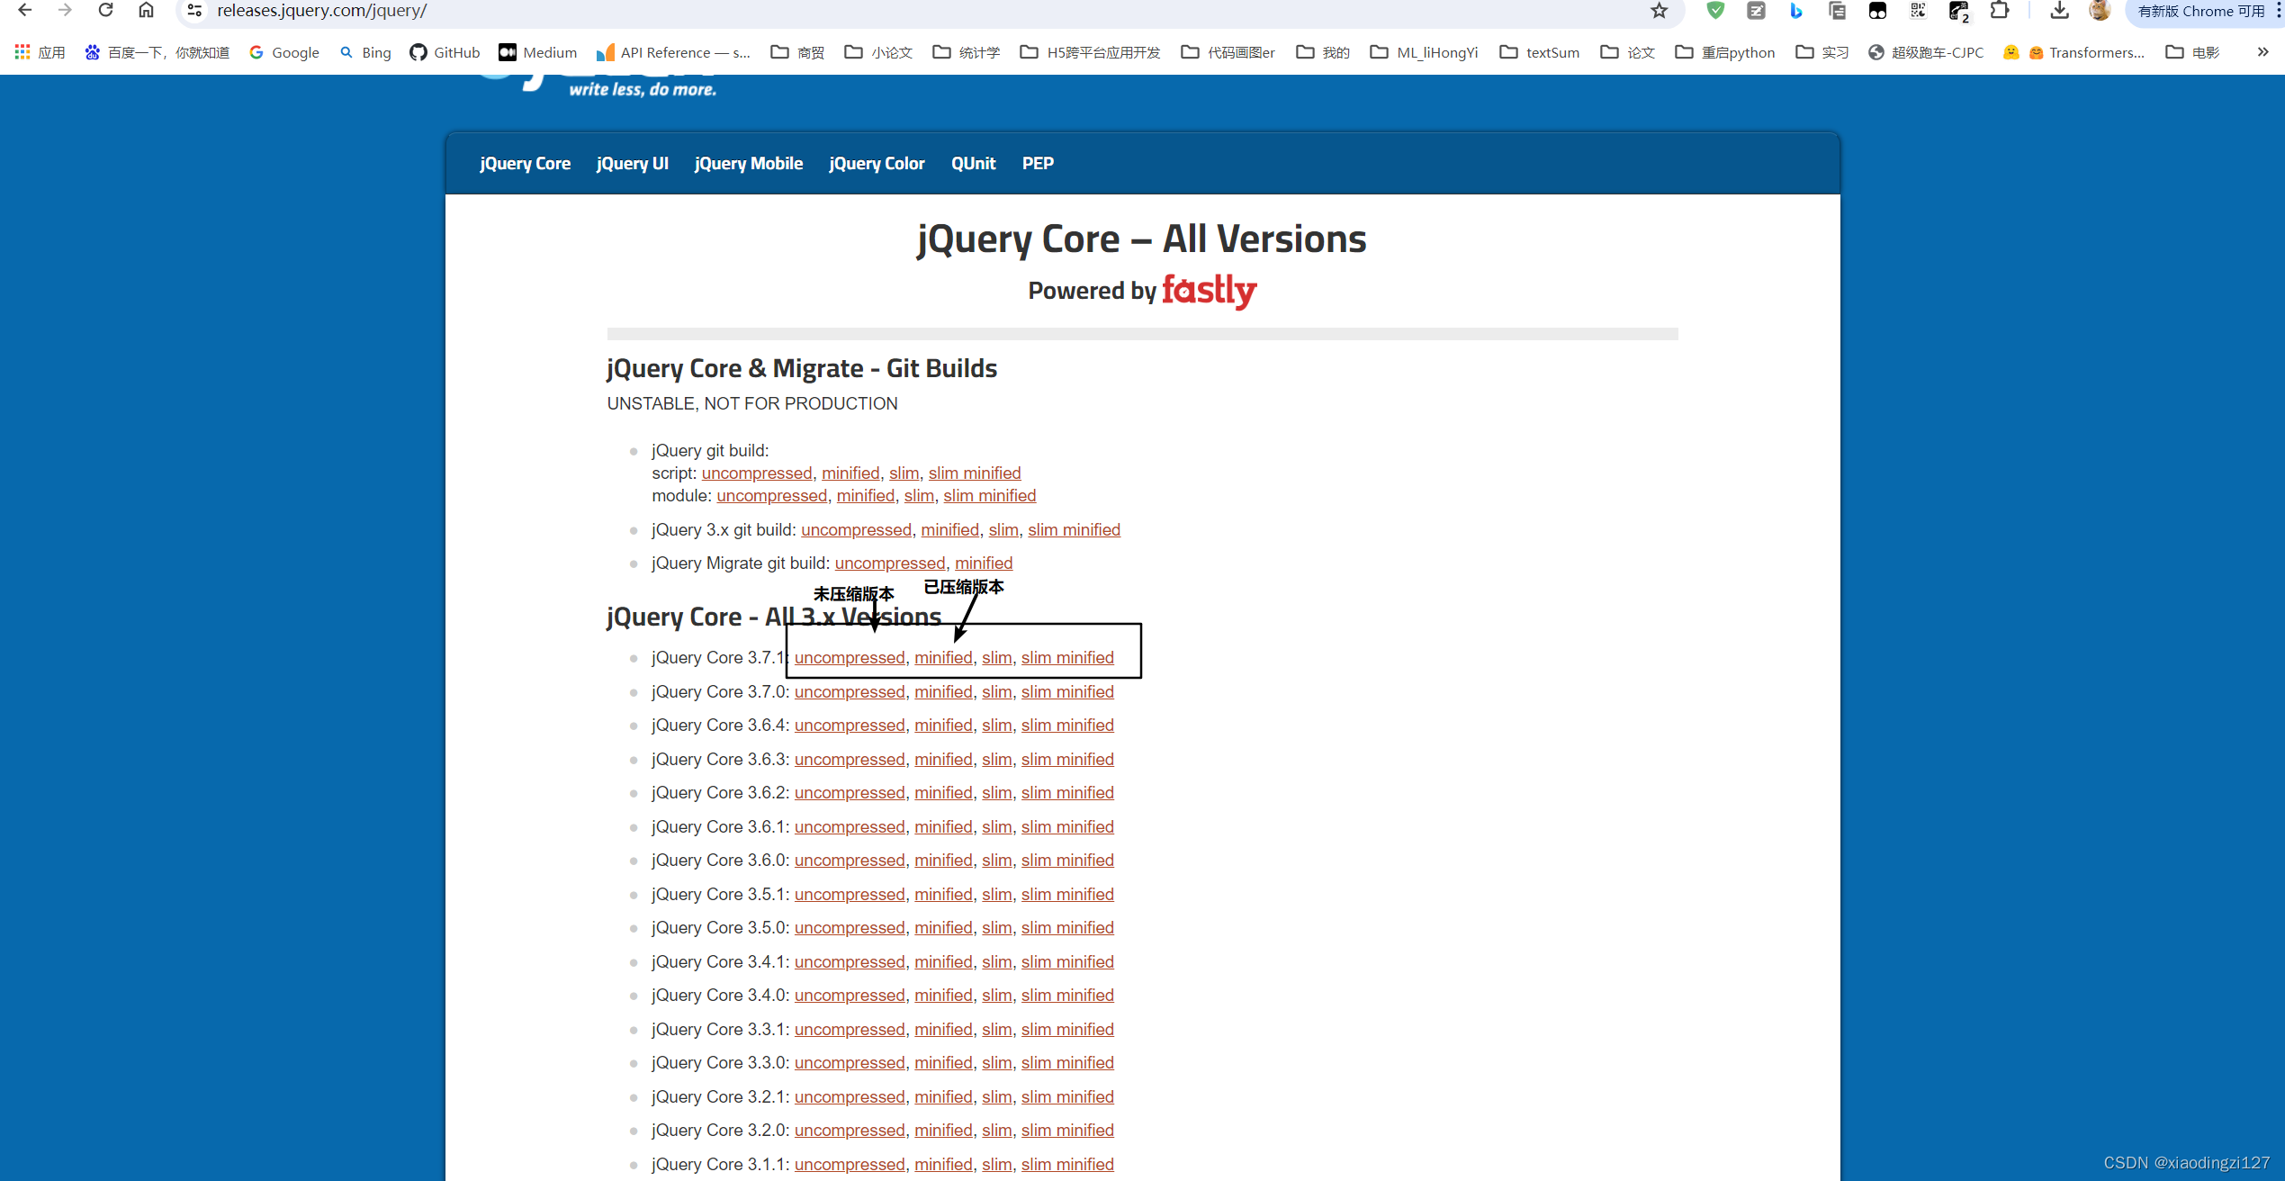Go to the browser home page icon

[x=146, y=11]
